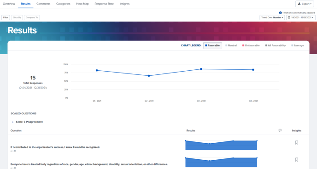Bookmark insight for the recognized question
This screenshot has height=169, width=317.
(297, 143)
